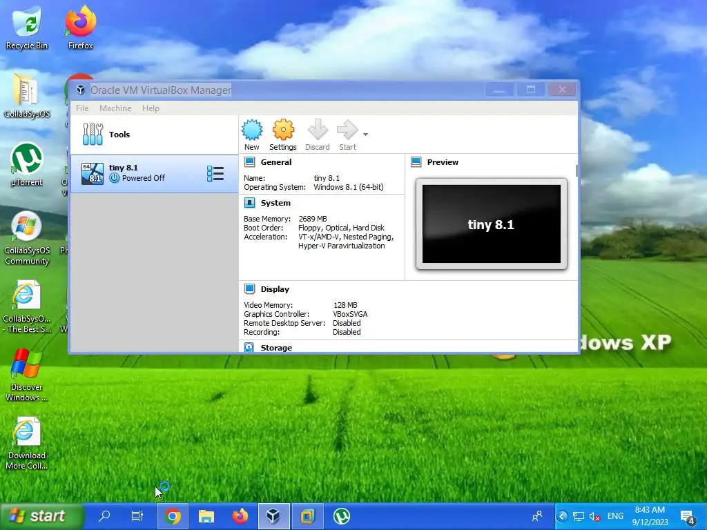Screen dimensions: 707x530
Task: Click the General section header
Action: (276, 162)
